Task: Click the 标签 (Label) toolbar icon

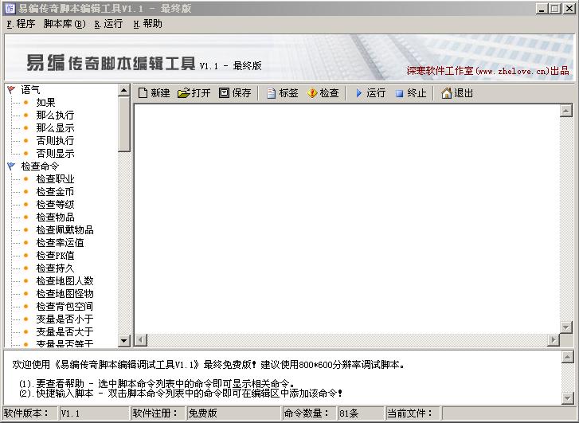Action: [272, 93]
